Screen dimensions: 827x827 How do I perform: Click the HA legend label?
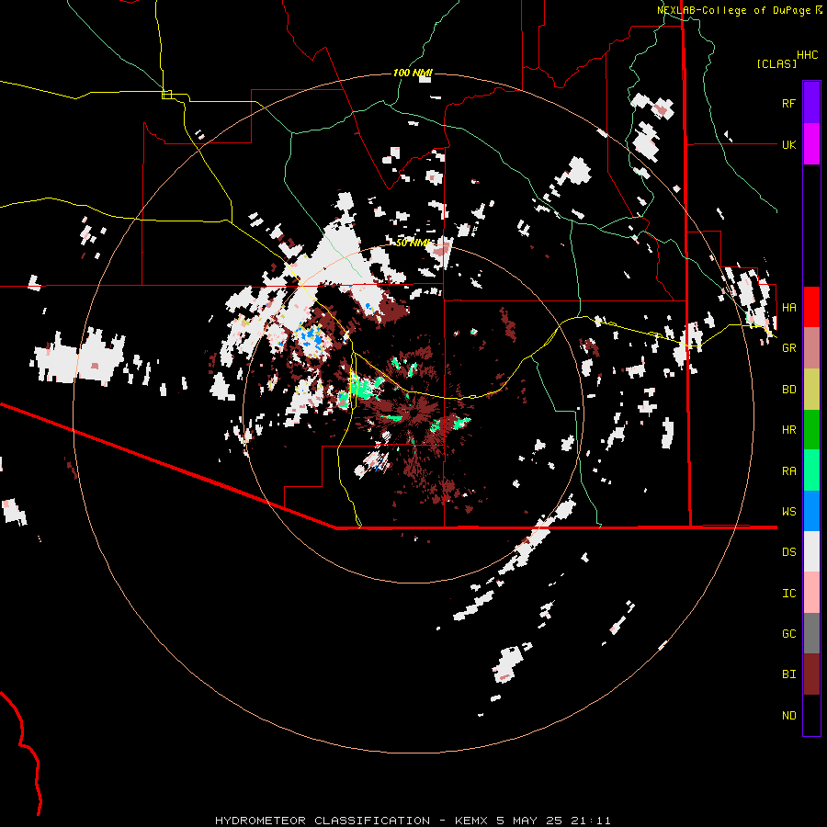[788, 307]
